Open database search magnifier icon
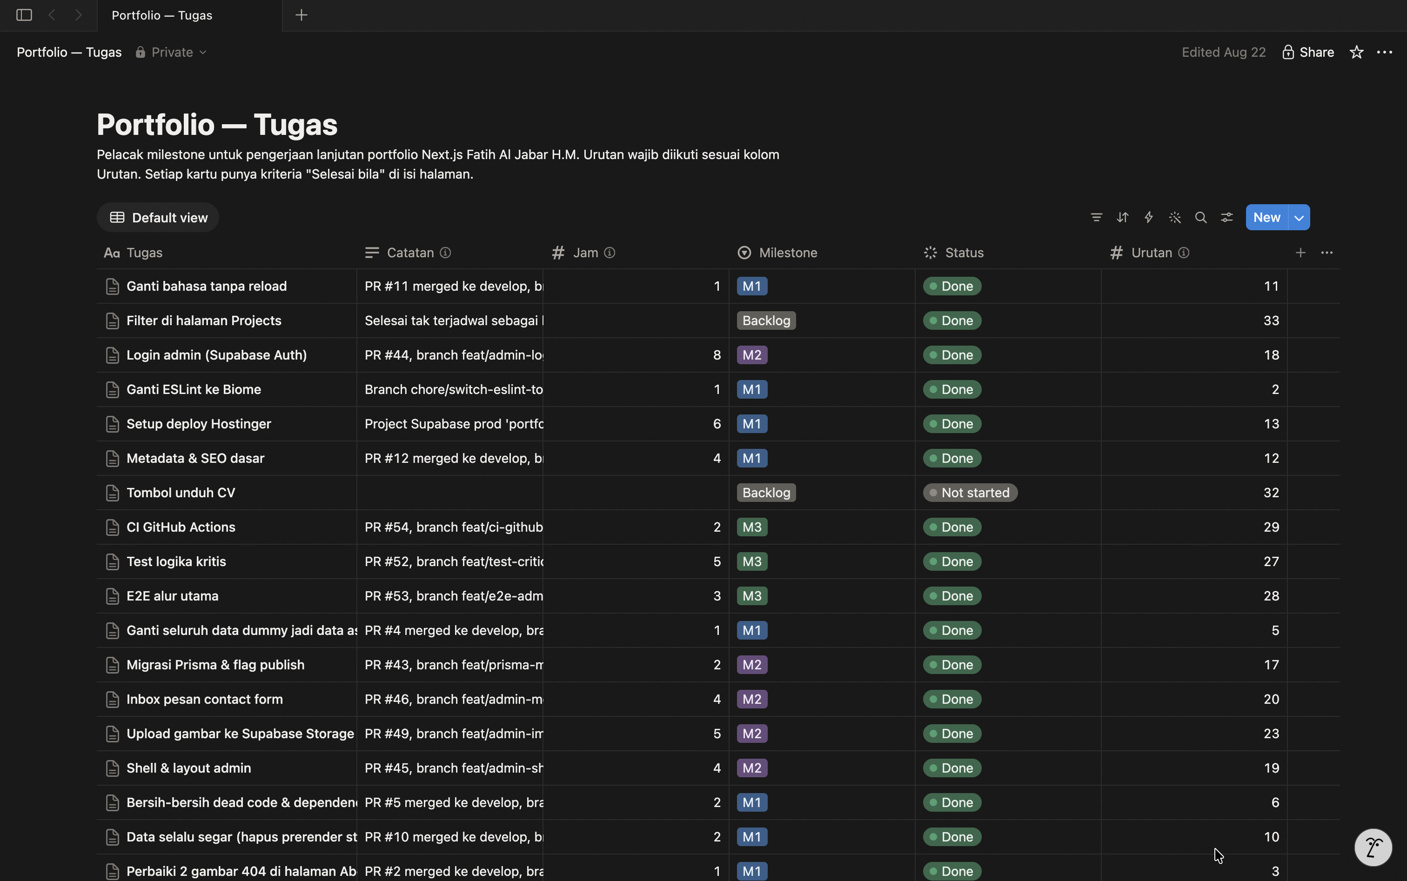Screen dimensions: 1407x881 click(x=1201, y=217)
